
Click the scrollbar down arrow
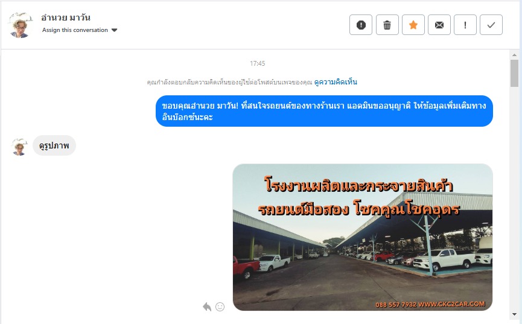click(x=514, y=314)
